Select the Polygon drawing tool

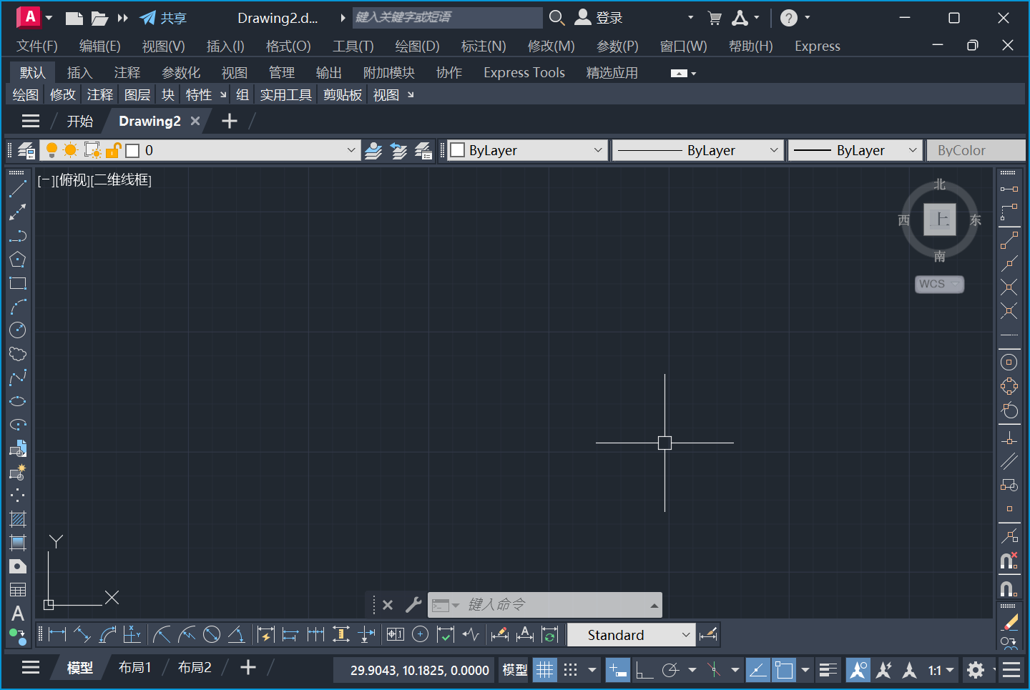(x=18, y=260)
